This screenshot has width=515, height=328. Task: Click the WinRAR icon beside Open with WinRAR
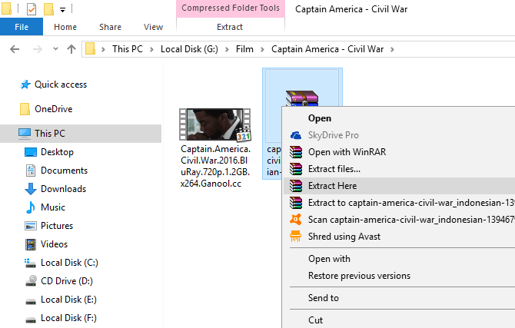[x=296, y=152]
